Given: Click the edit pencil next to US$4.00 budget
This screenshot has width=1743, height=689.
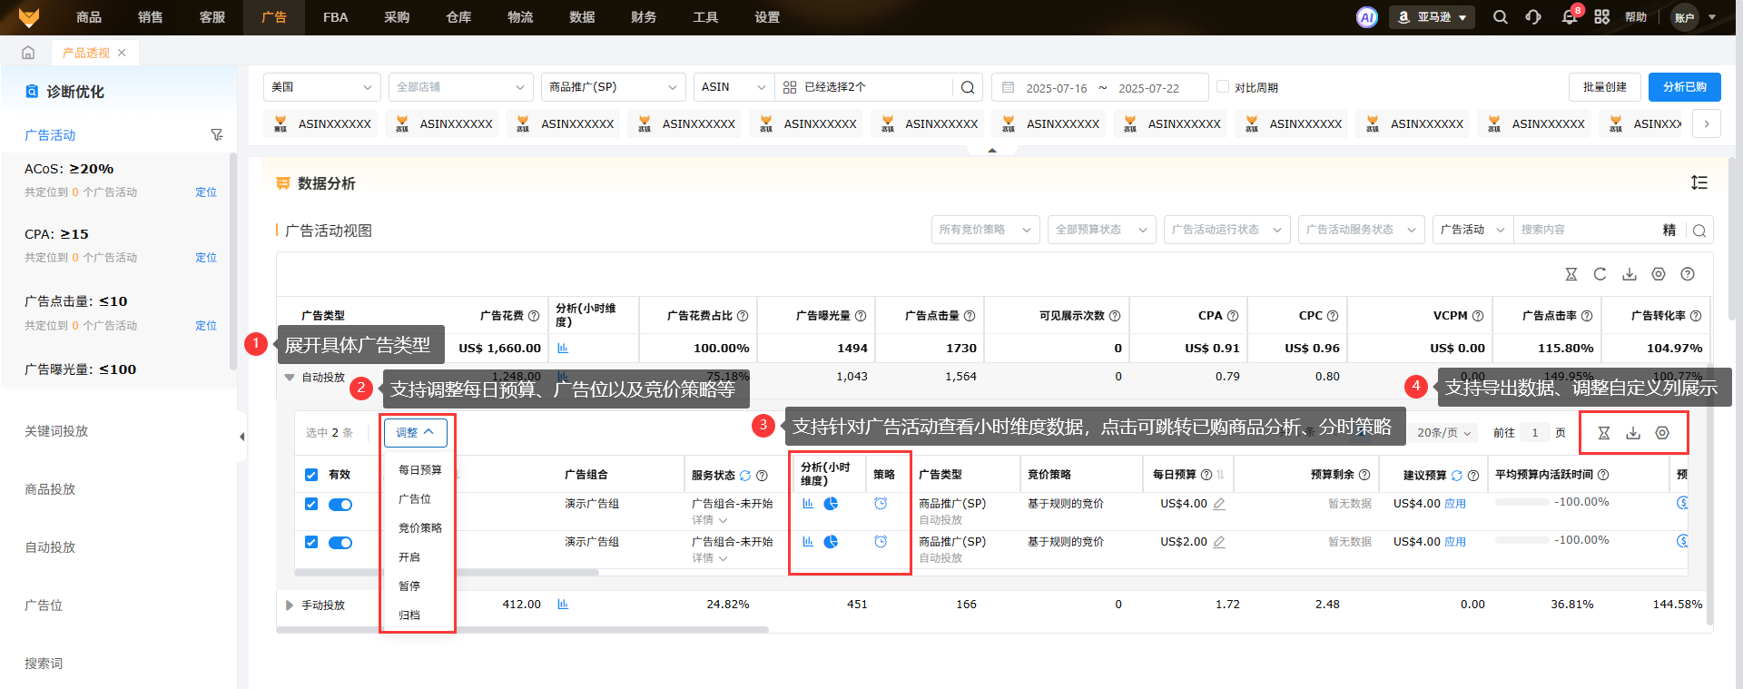Looking at the screenshot, I should point(1219,504).
